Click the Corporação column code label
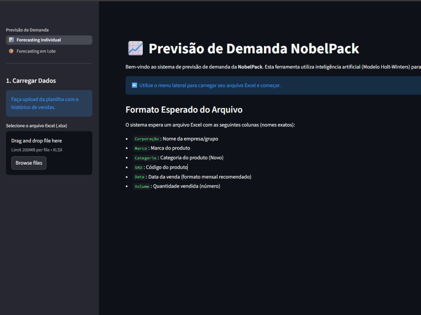This screenshot has height=315, width=421. tap(147, 139)
